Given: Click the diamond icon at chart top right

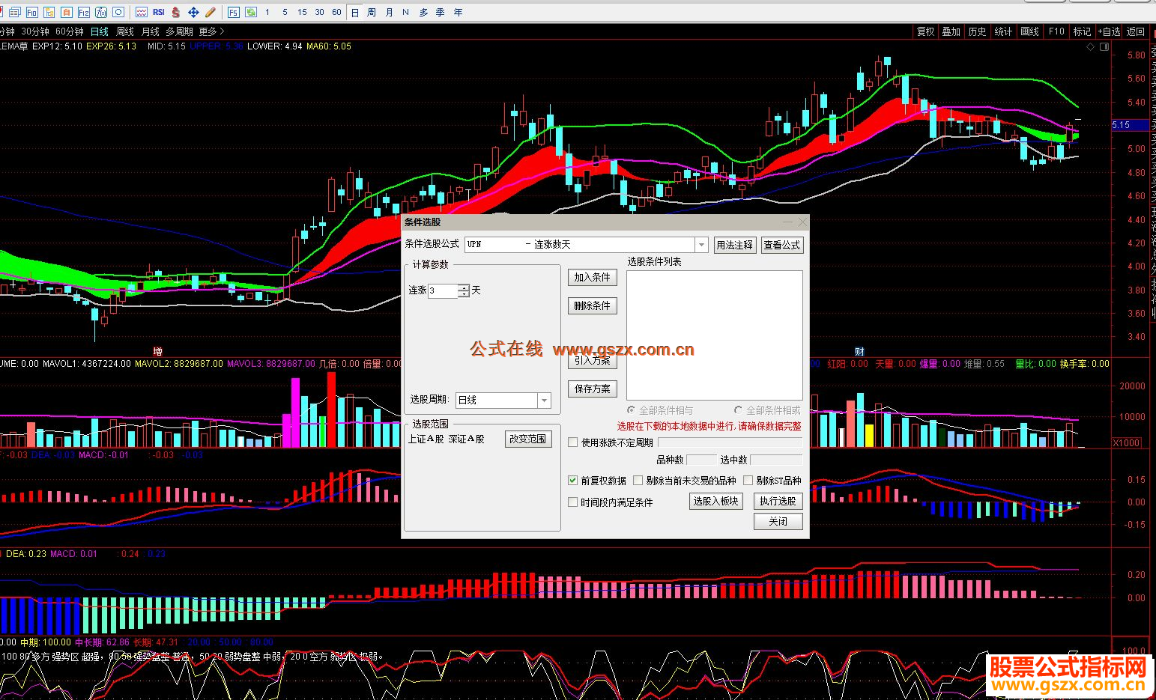Looking at the screenshot, I should (1090, 47).
